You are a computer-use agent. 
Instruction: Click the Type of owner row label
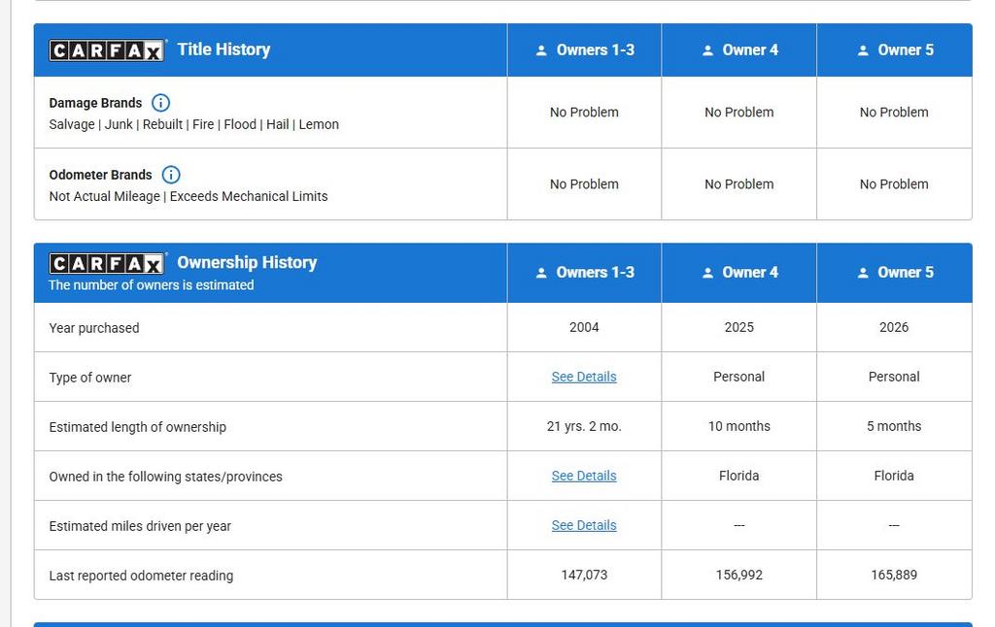tap(90, 378)
